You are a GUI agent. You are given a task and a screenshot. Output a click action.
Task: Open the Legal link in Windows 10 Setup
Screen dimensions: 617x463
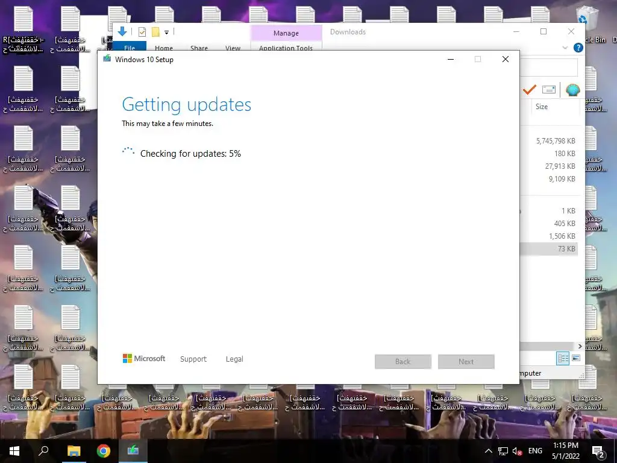click(x=234, y=359)
